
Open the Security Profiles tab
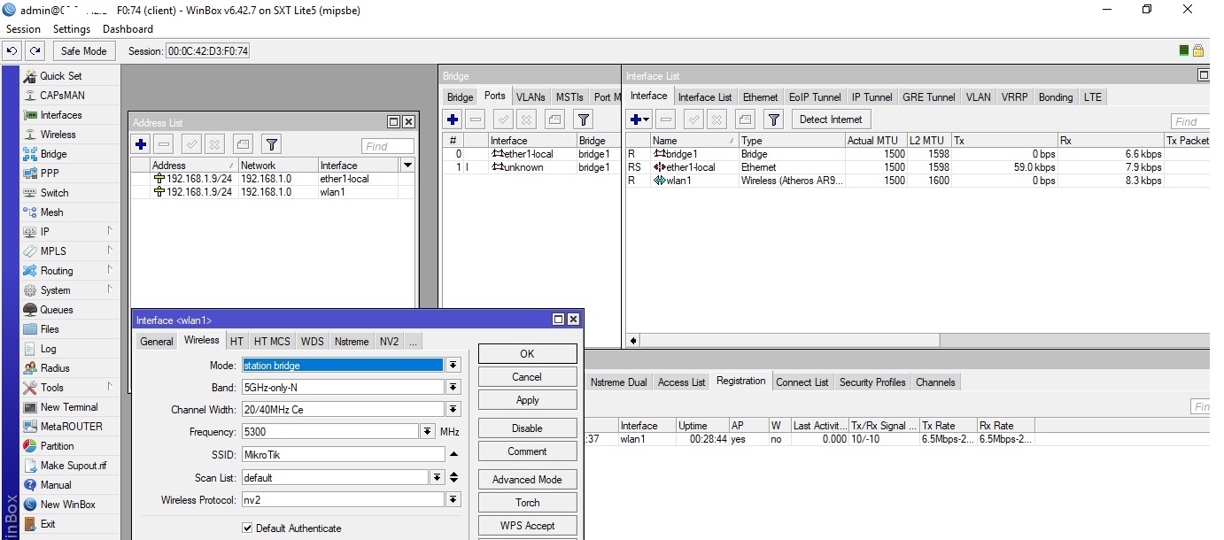pyautogui.click(x=872, y=382)
